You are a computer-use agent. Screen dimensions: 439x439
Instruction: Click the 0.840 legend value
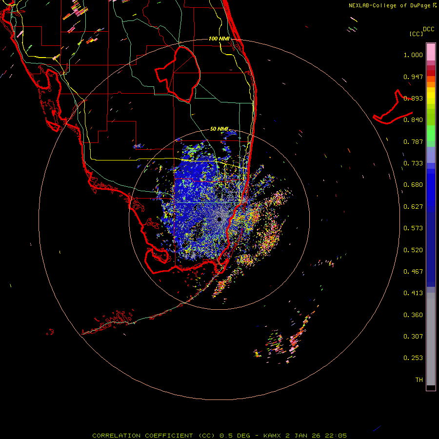tap(413, 120)
